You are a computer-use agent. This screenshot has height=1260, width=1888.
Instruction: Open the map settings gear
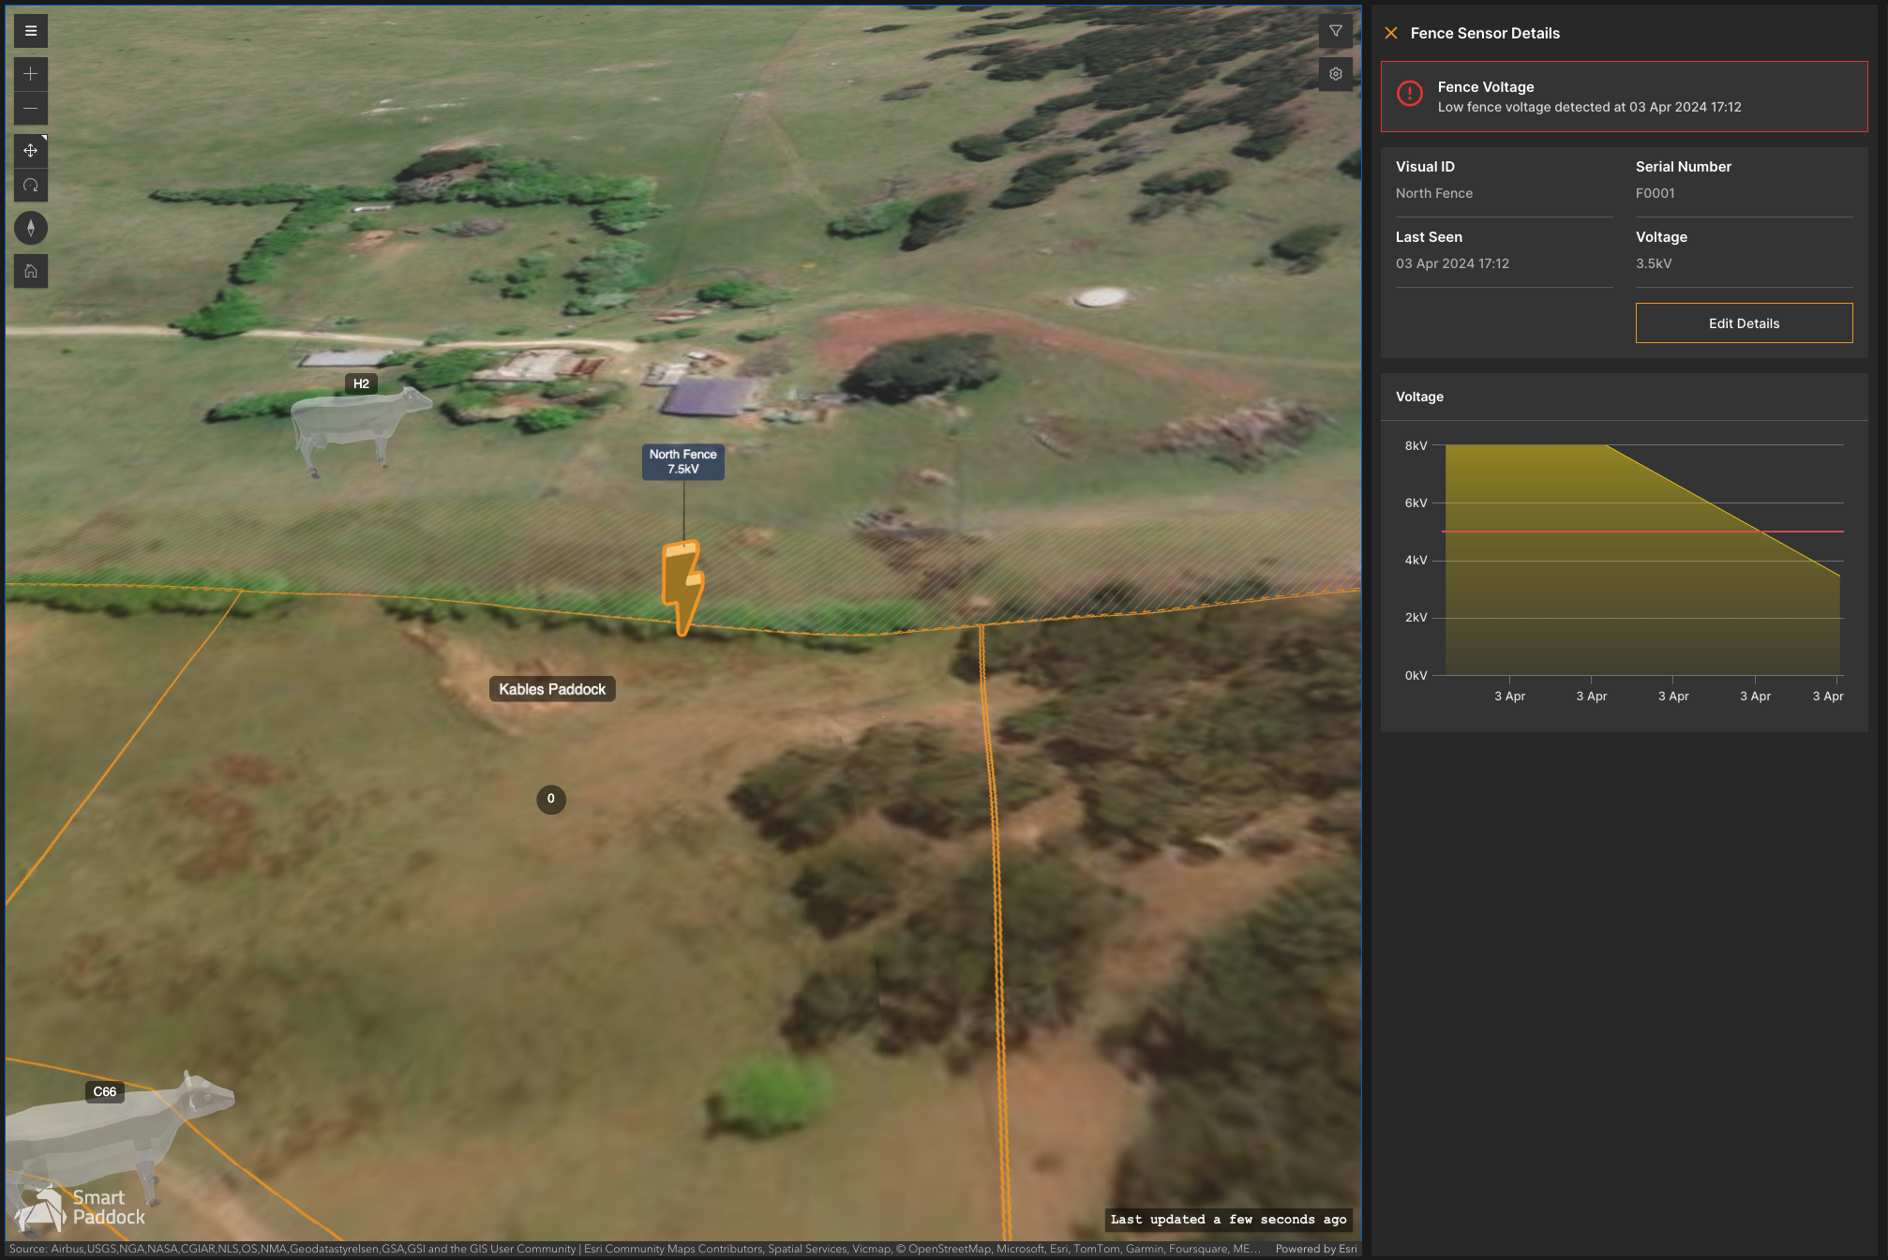tap(1335, 74)
